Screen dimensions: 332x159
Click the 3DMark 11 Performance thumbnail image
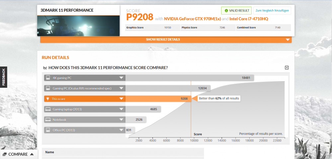[x=78, y=26]
